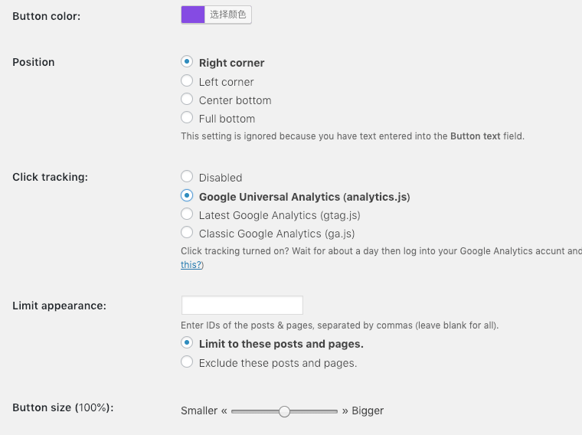582x435 pixels.
Task: Click the Disabled label under Click tracking
Action: pos(221,178)
